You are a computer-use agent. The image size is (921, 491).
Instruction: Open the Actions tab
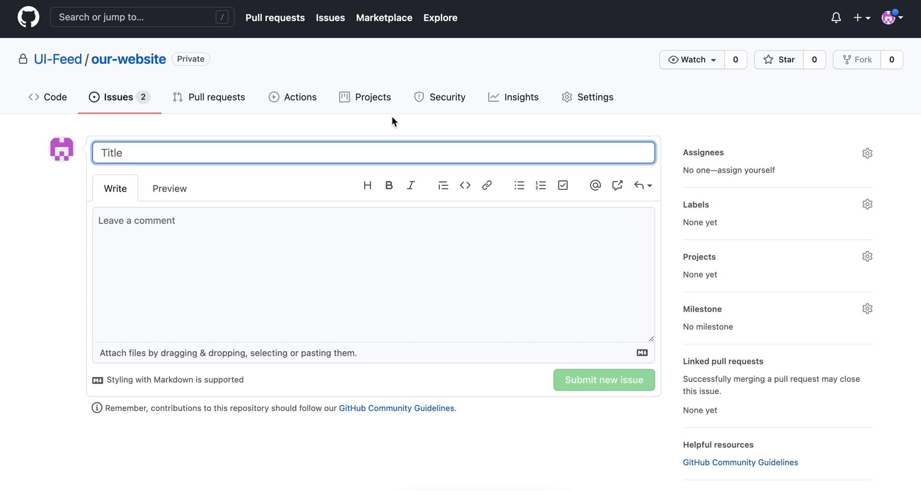click(293, 97)
